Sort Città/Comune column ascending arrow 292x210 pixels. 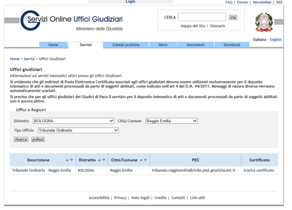pos(141,160)
